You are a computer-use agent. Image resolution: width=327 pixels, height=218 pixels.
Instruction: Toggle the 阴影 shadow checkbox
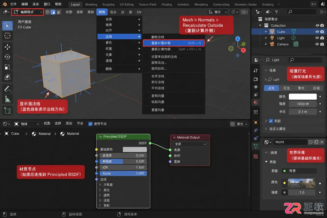[271, 121]
